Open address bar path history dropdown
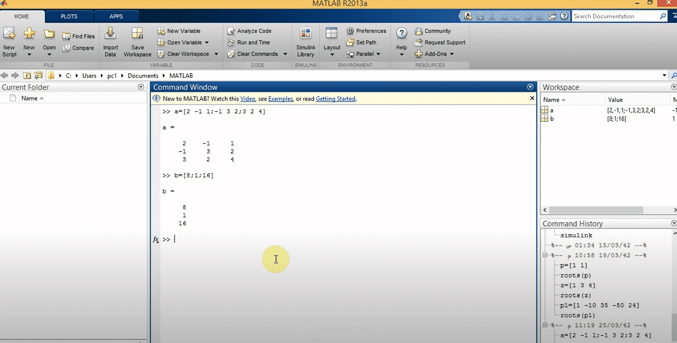Image resolution: width=677 pixels, height=343 pixels. pos(664,75)
